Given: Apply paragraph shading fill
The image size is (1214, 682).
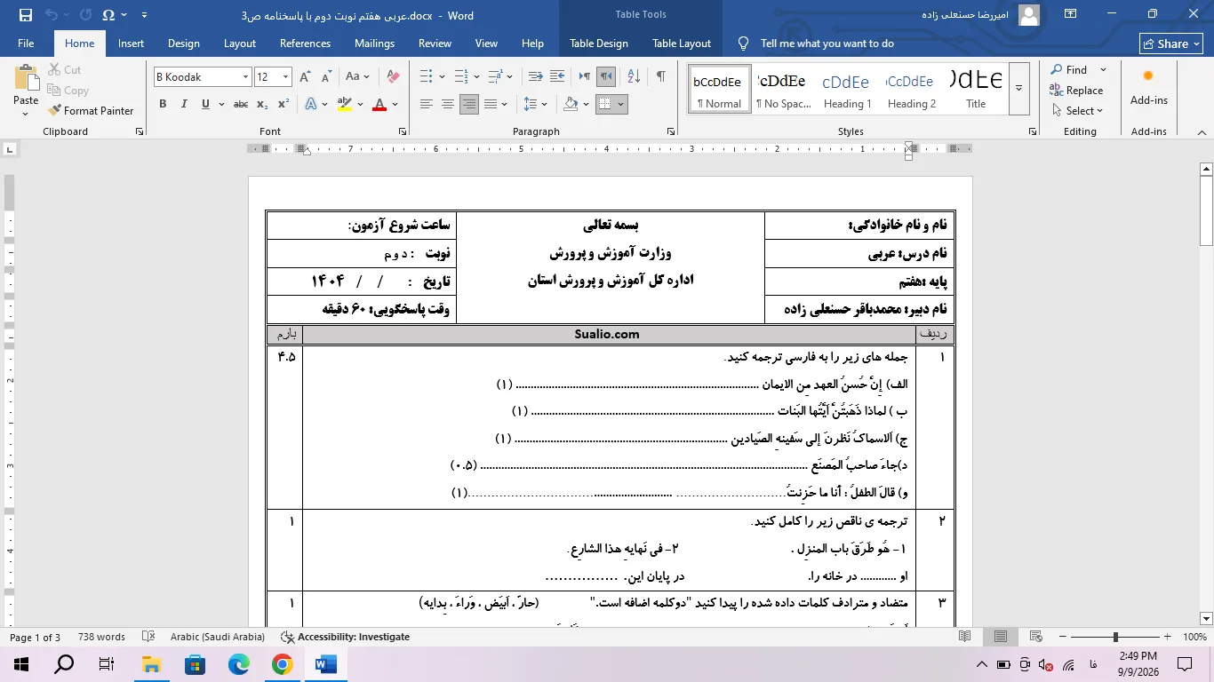Looking at the screenshot, I should pyautogui.click(x=571, y=104).
